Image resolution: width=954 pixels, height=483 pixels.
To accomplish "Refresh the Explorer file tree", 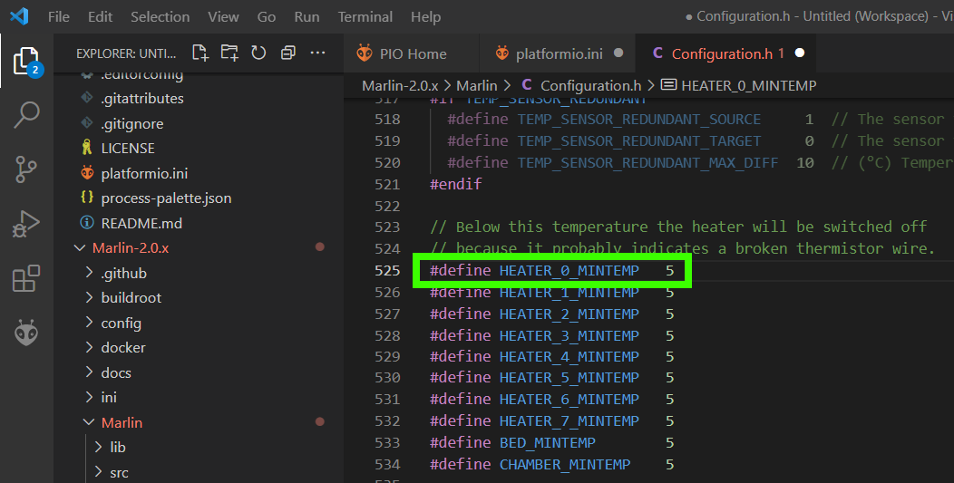I will 258,53.
